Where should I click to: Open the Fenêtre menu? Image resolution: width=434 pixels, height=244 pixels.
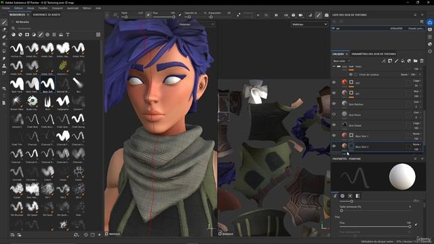pyautogui.click(x=43, y=8)
